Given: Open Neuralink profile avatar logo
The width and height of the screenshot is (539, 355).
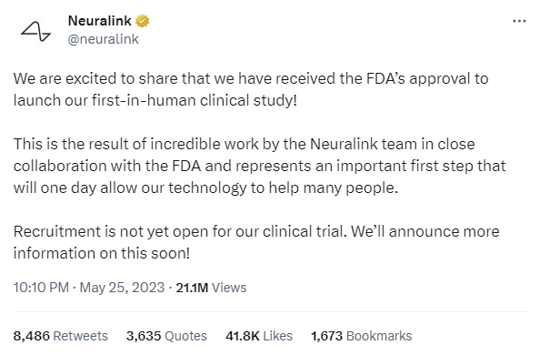Looking at the screenshot, I should tap(35, 31).
